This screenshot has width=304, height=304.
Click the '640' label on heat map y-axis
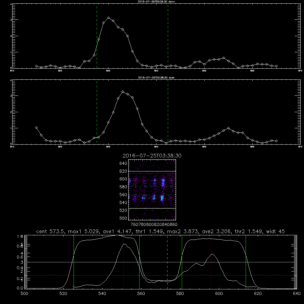pyautogui.click(x=123, y=164)
